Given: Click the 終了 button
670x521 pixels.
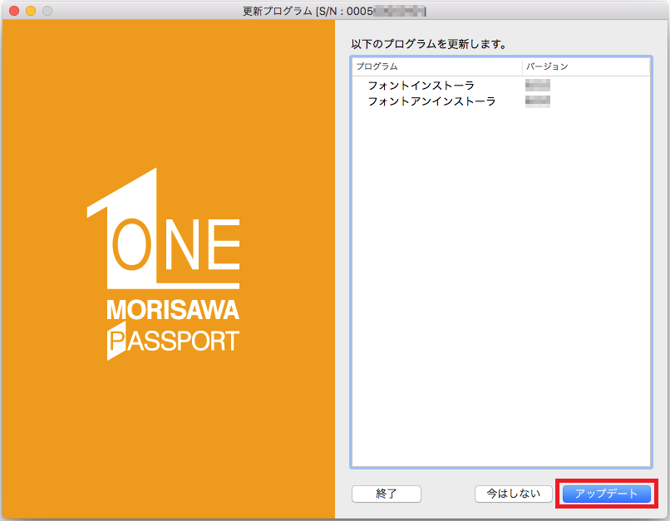Looking at the screenshot, I should (386, 494).
